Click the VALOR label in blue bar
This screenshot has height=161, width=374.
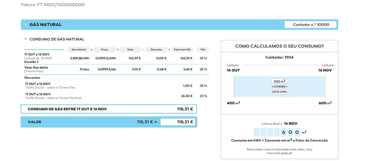[x=34, y=122]
